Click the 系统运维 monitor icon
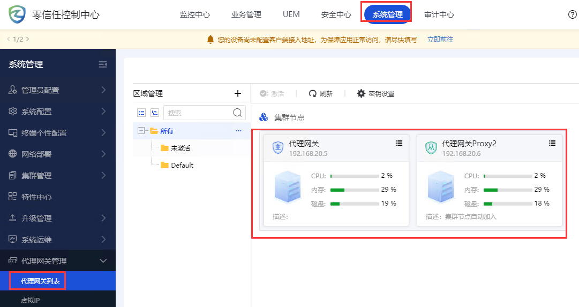 [x=12, y=239]
